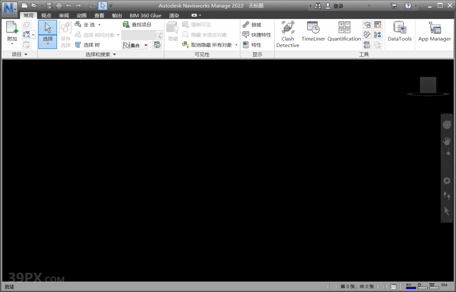Open the BIM 360 Glue tab

point(145,15)
